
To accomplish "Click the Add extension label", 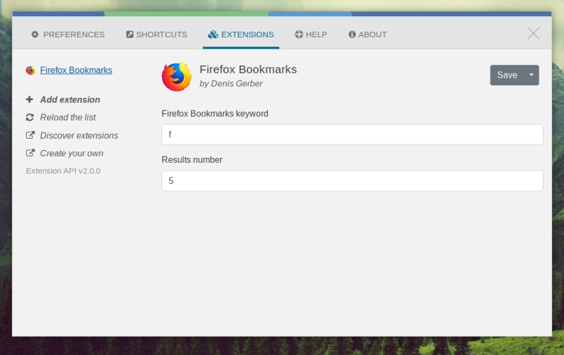I will tap(70, 99).
